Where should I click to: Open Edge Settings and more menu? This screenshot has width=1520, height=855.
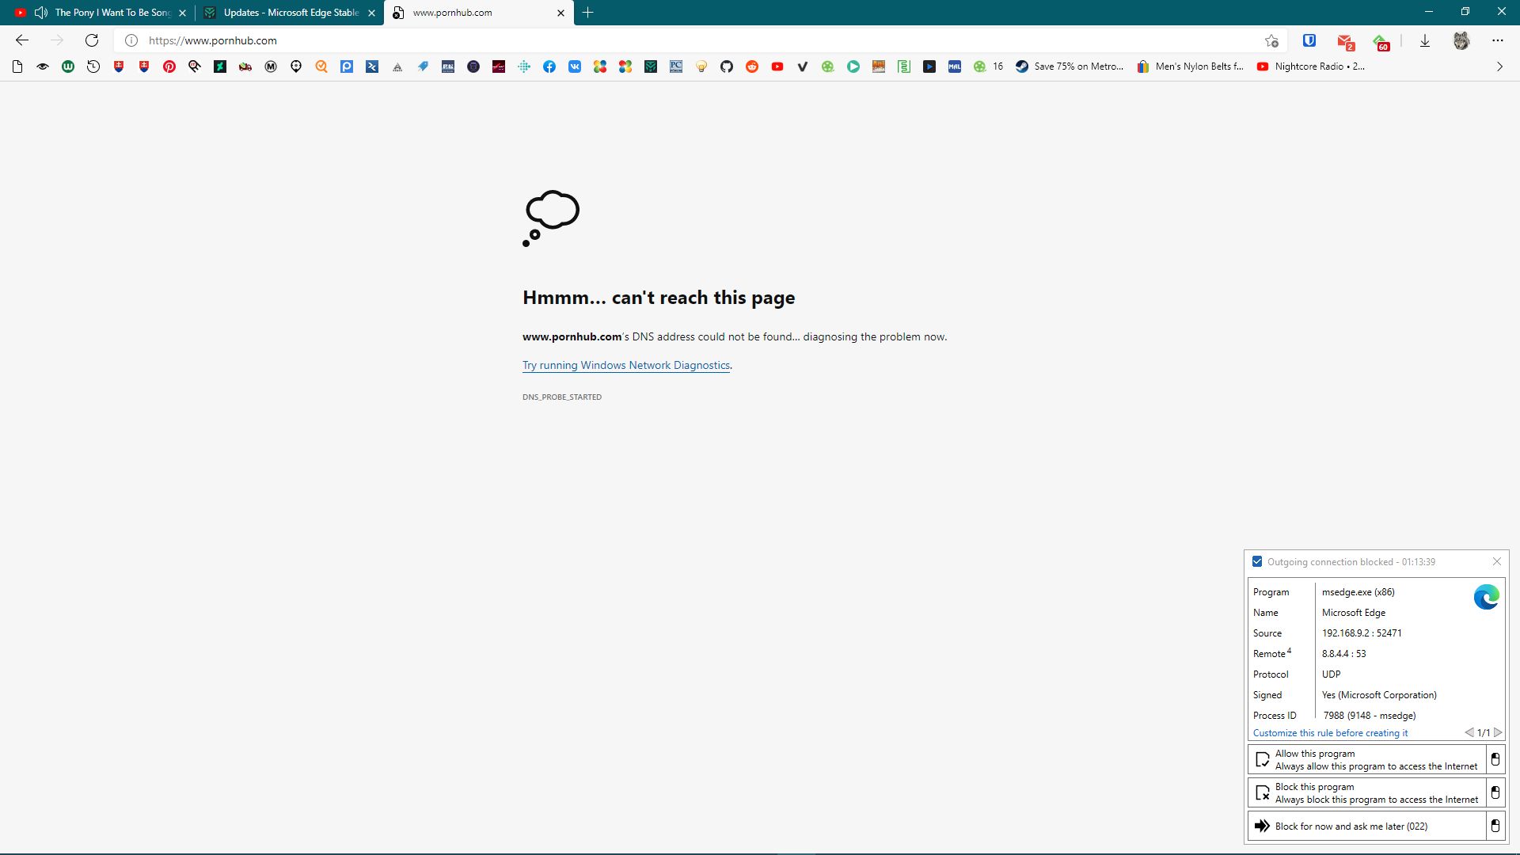(x=1498, y=40)
